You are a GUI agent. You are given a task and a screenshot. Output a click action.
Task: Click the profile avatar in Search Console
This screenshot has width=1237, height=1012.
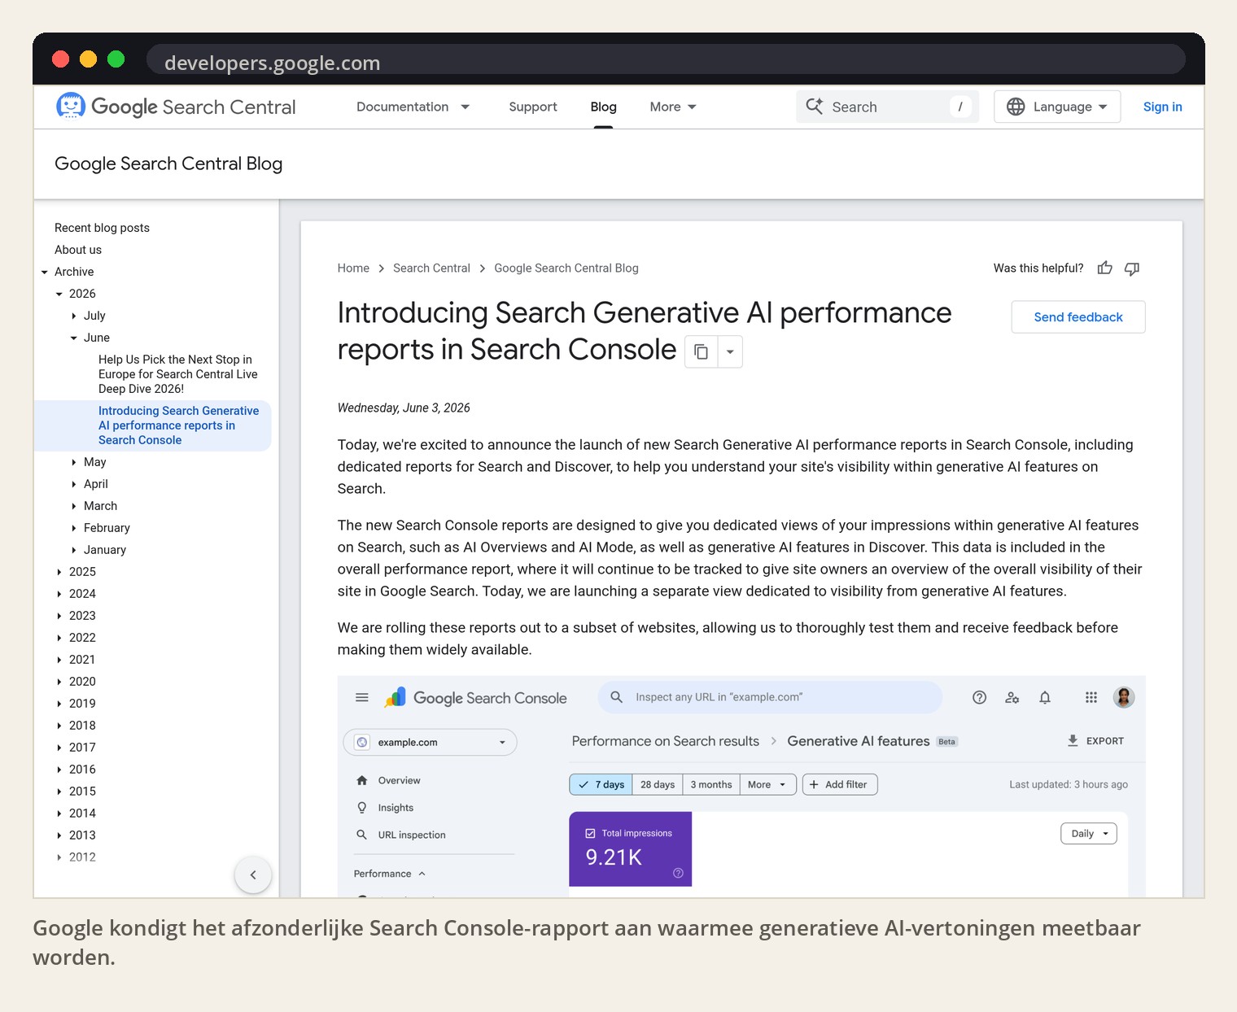1124,697
